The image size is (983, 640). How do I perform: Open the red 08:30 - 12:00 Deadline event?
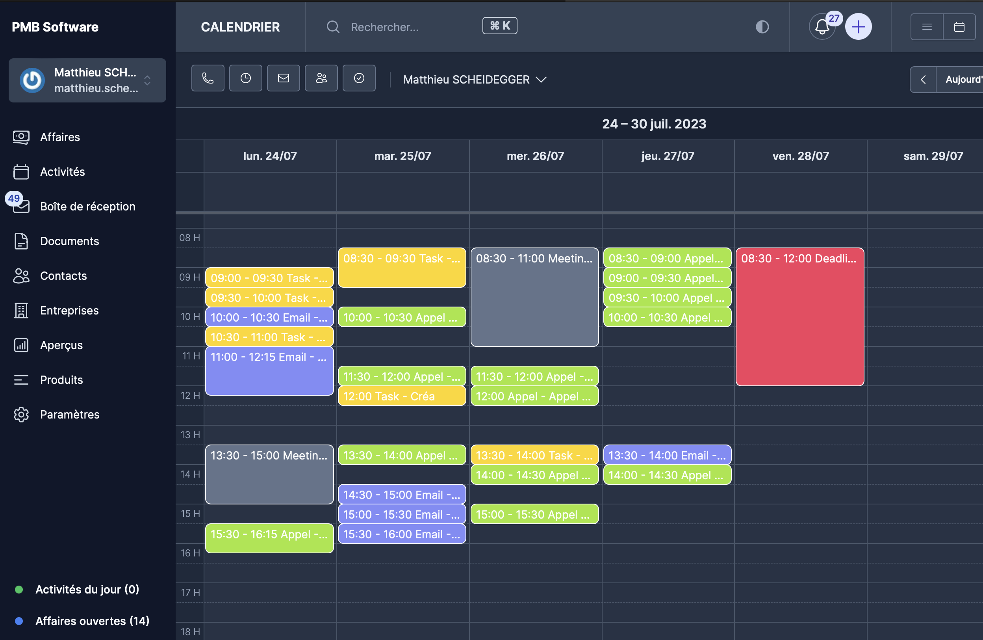pyautogui.click(x=799, y=316)
